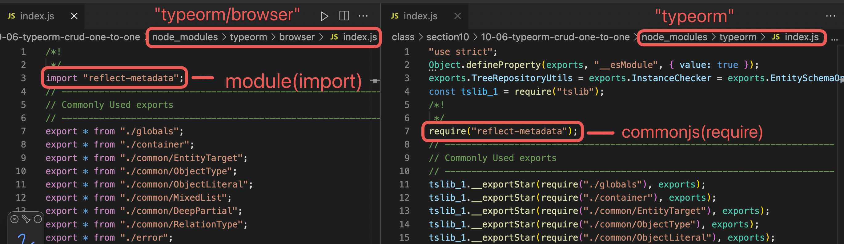Click index.js breadcrumb in left editor
The height and width of the screenshot is (244, 844).
click(x=360, y=37)
